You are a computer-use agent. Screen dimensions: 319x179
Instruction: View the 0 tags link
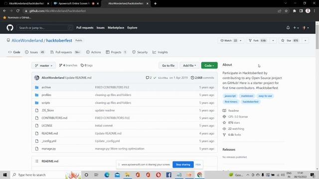click(x=87, y=65)
